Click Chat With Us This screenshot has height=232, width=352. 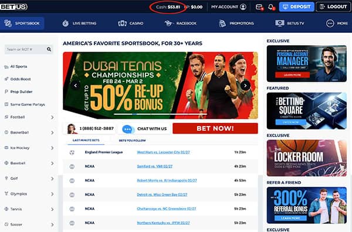[152, 129]
